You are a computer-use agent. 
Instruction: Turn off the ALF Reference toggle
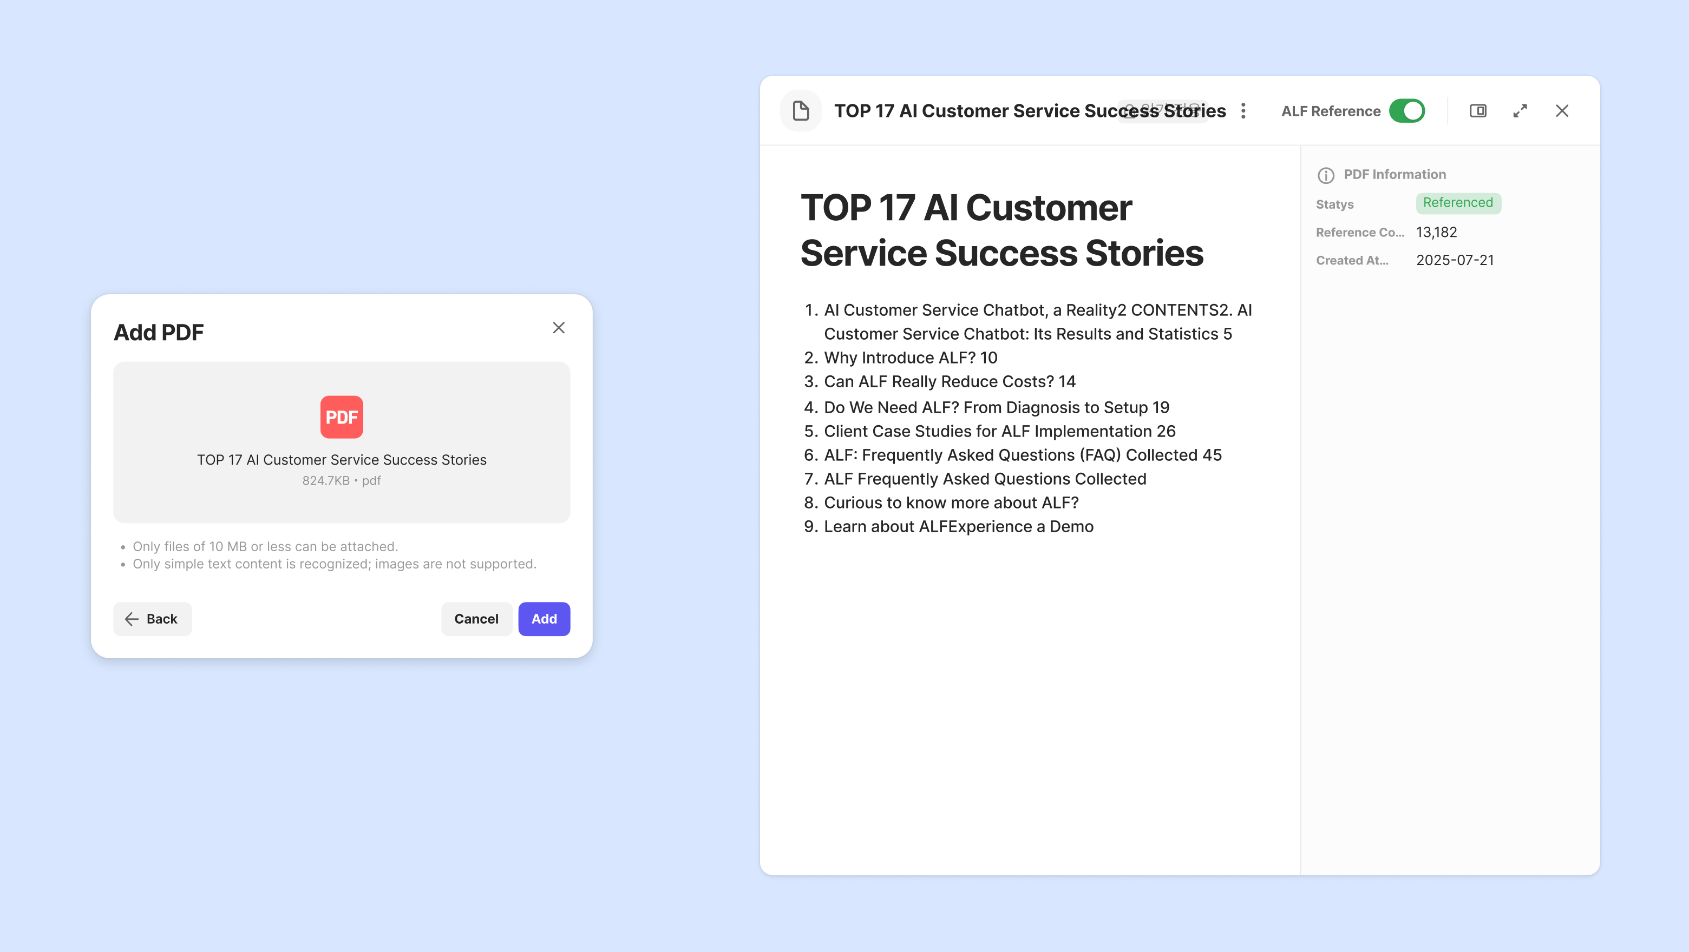1407,111
